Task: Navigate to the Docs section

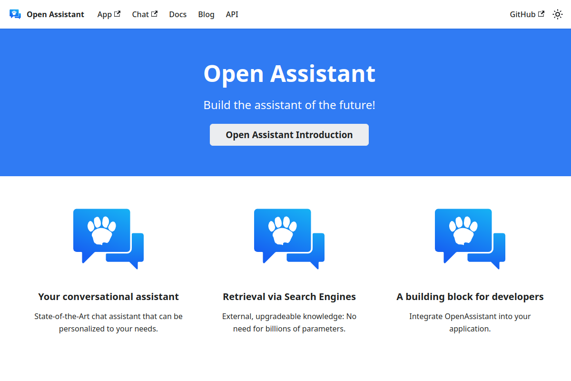Action: (177, 14)
